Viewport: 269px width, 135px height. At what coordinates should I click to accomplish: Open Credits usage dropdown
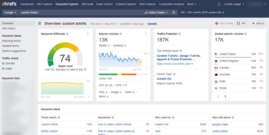coord(234,4)
